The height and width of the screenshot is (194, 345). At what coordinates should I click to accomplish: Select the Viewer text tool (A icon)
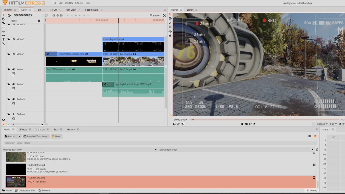point(170,23)
